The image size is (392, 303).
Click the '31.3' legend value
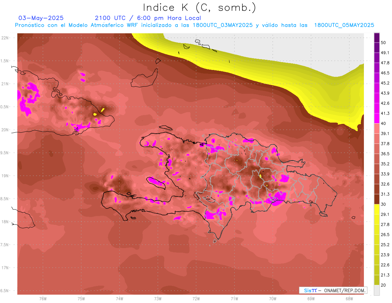[385, 194]
